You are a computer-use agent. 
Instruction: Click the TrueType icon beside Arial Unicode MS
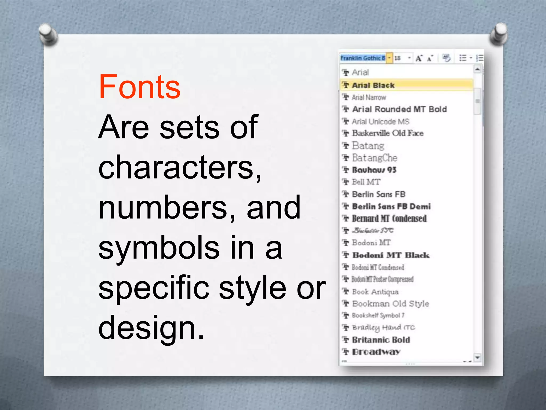point(346,121)
